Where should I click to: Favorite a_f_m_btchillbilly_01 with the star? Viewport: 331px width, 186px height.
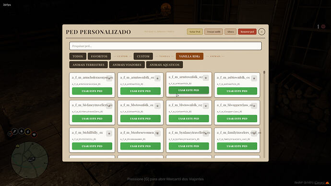click(x=109, y=133)
